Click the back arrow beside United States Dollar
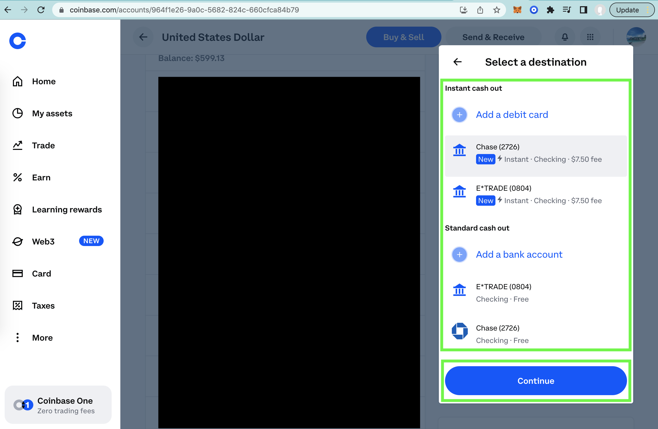This screenshot has width=658, height=429. [143, 37]
